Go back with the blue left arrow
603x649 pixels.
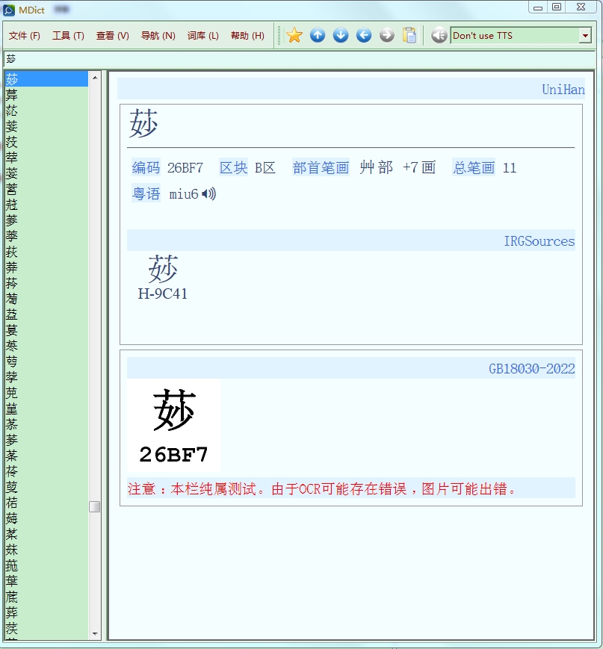coord(364,35)
